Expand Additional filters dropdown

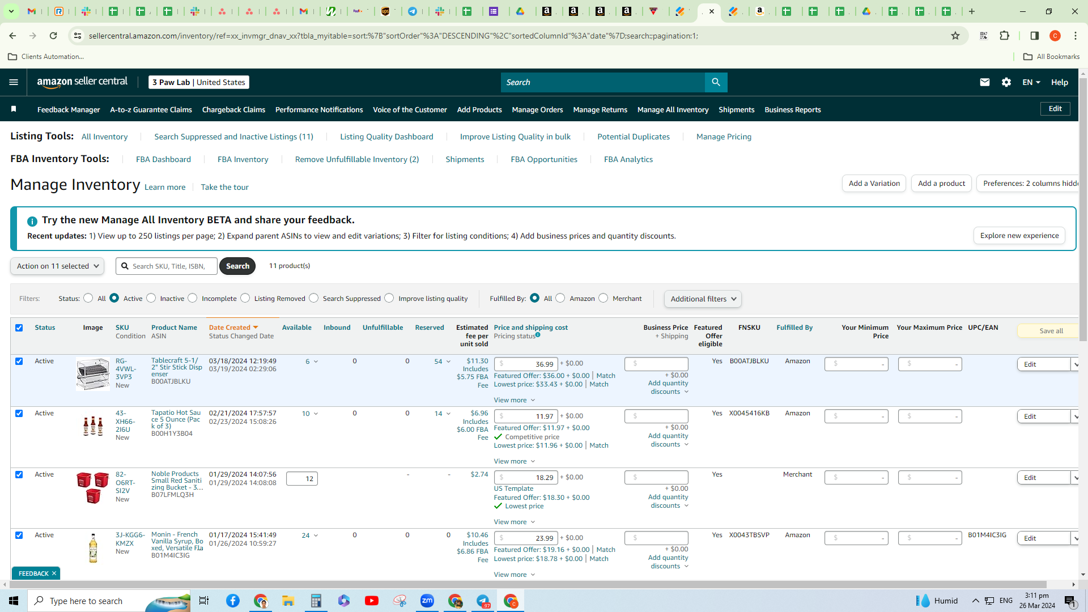pos(703,299)
